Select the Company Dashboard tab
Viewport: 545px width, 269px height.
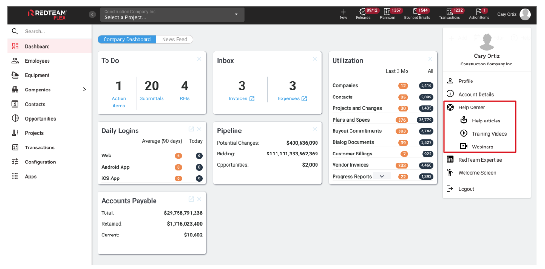127,40
